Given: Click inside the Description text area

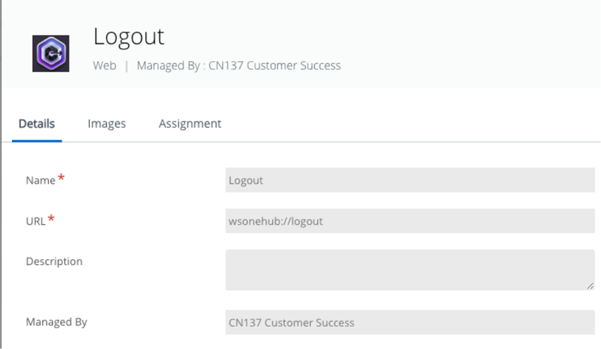Looking at the screenshot, I should pyautogui.click(x=410, y=269).
